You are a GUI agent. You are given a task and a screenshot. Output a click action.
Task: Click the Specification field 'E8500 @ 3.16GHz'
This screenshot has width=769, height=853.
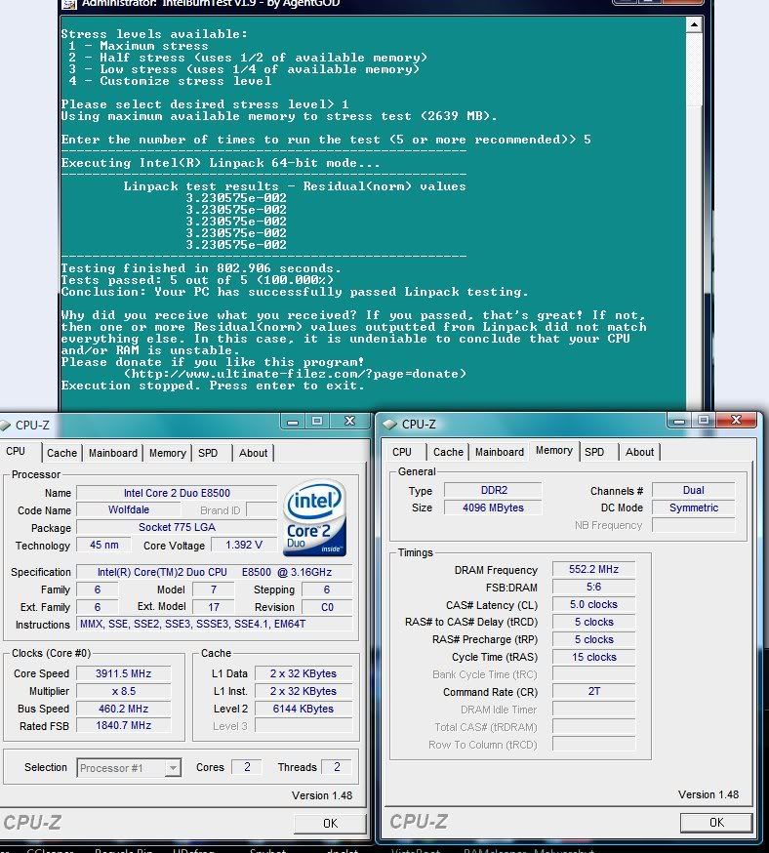tap(215, 572)
